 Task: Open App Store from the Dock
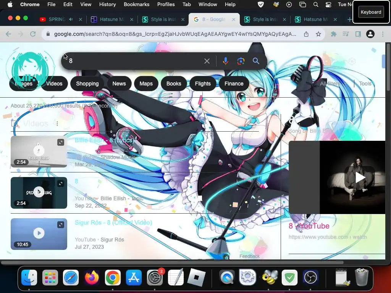(x=134, y=277)
